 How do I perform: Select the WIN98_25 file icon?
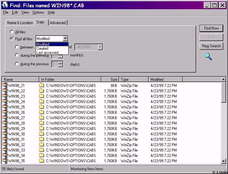click(x=5, y=107)
